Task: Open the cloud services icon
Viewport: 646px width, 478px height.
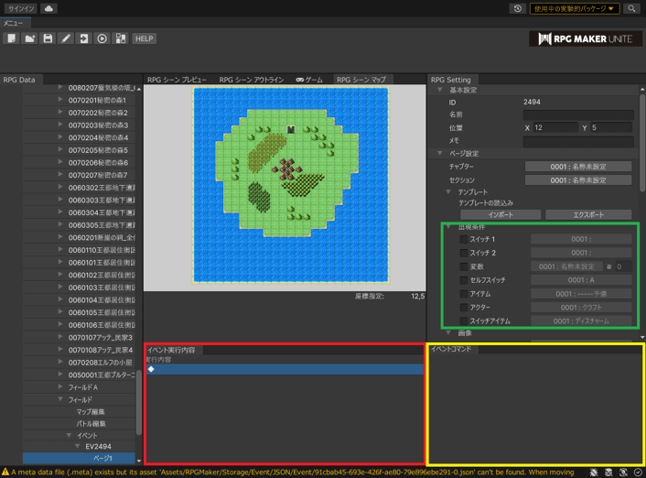Action: click(x=48, y=8)
